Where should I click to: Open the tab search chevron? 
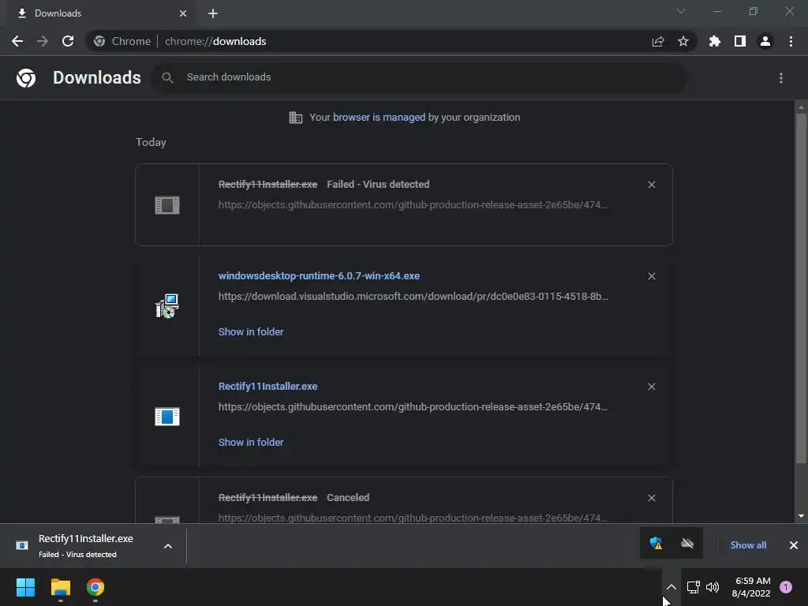tap(681, 11)
